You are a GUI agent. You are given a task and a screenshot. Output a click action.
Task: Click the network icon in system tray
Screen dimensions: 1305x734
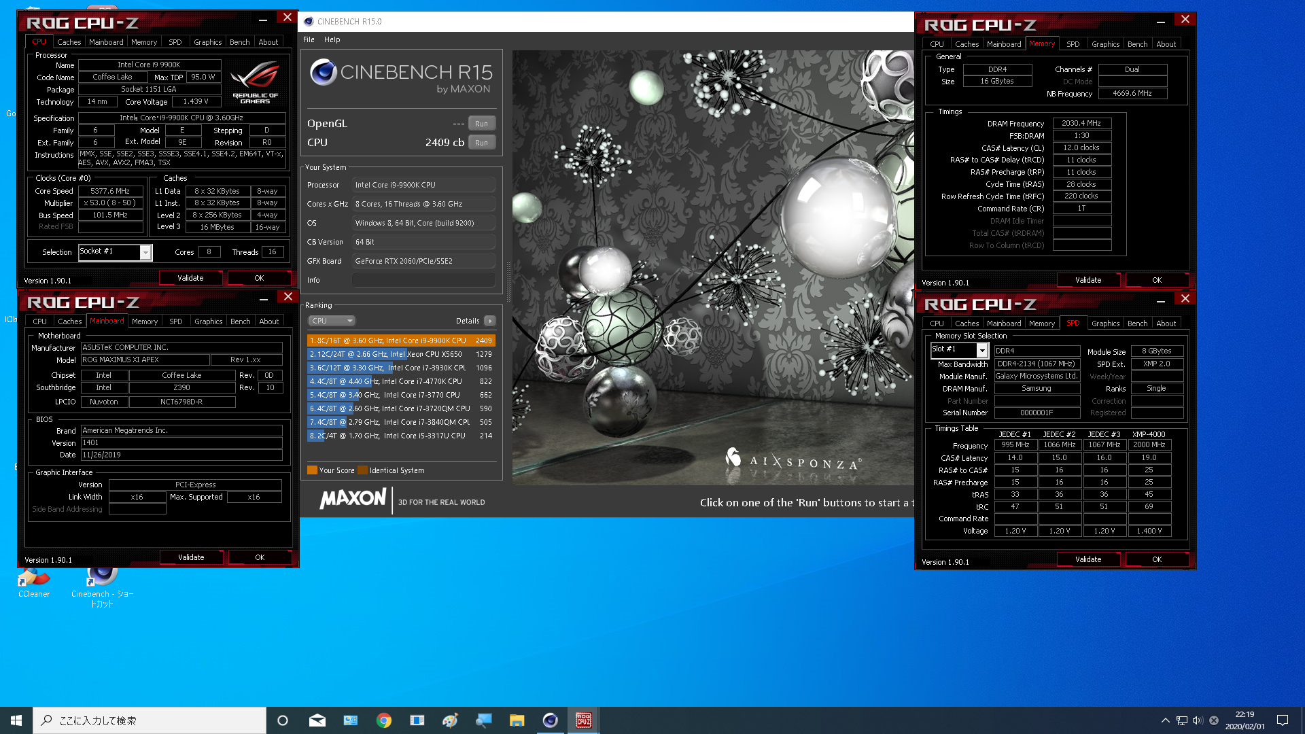click(1182, 720)
